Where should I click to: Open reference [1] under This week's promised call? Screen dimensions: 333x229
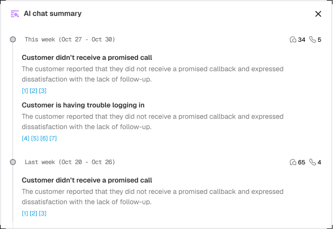coord(25,91)
